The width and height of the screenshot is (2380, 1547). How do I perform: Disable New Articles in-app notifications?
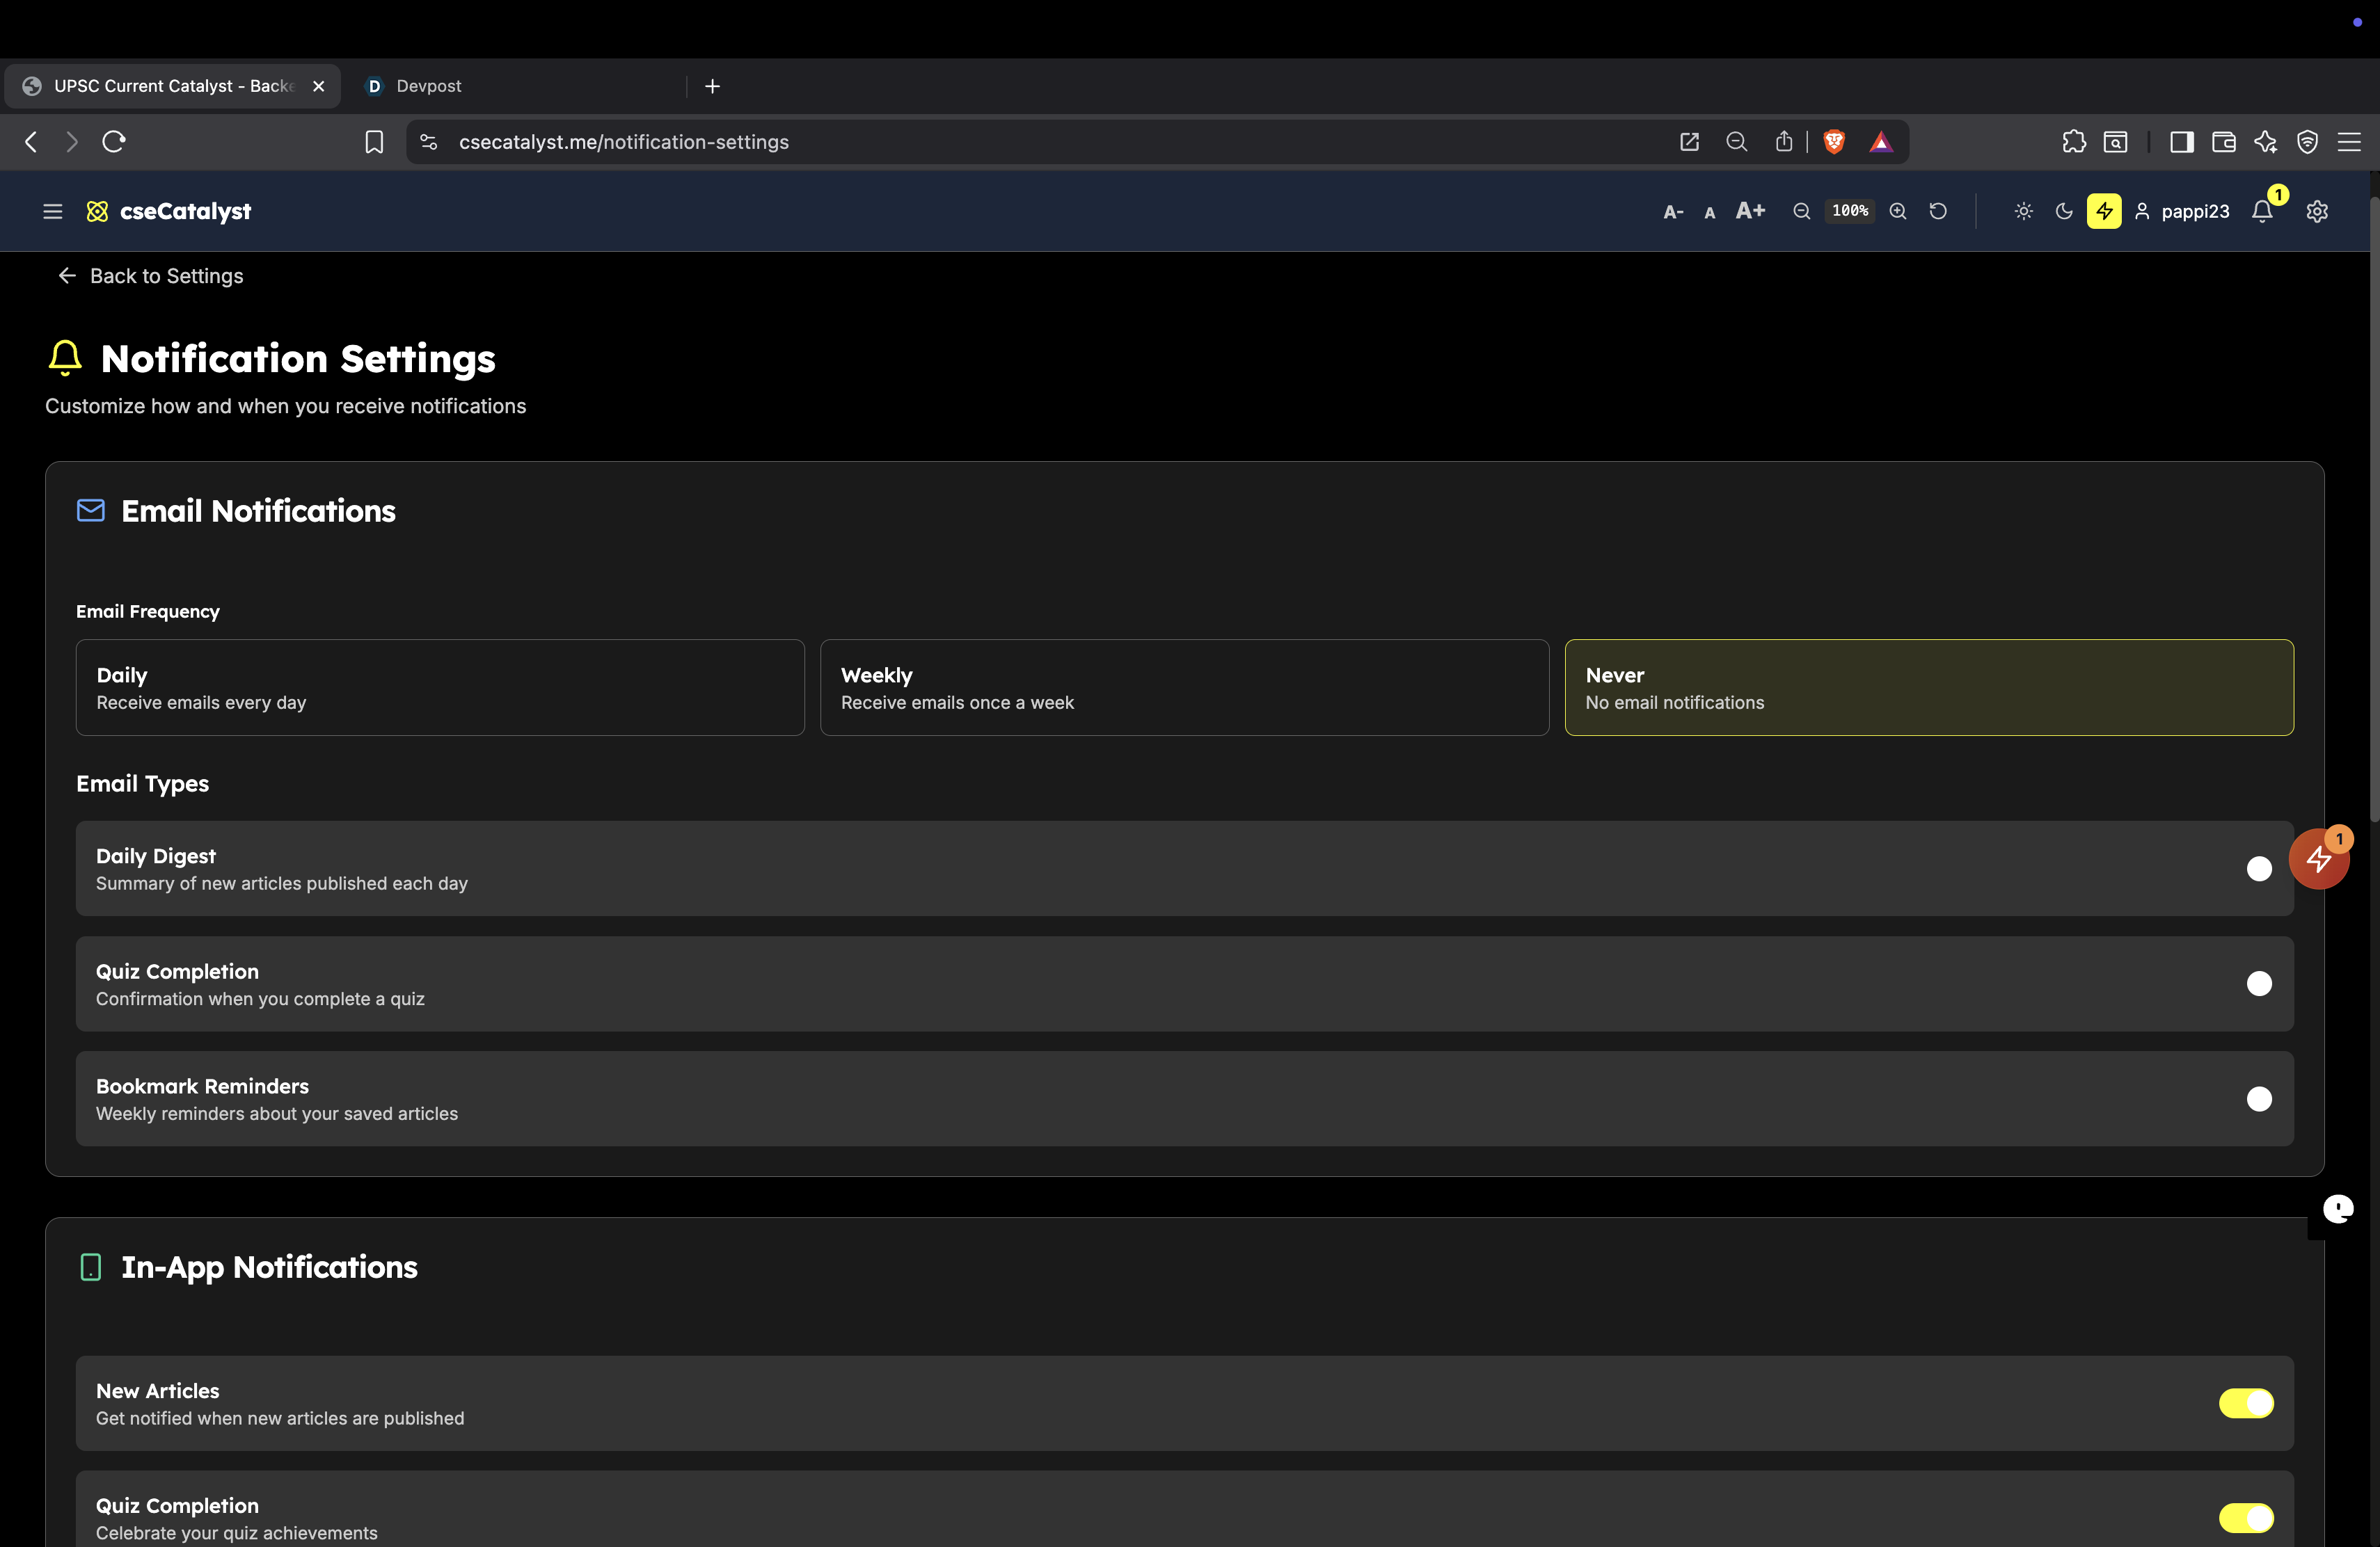(x=2246, y=1403)
